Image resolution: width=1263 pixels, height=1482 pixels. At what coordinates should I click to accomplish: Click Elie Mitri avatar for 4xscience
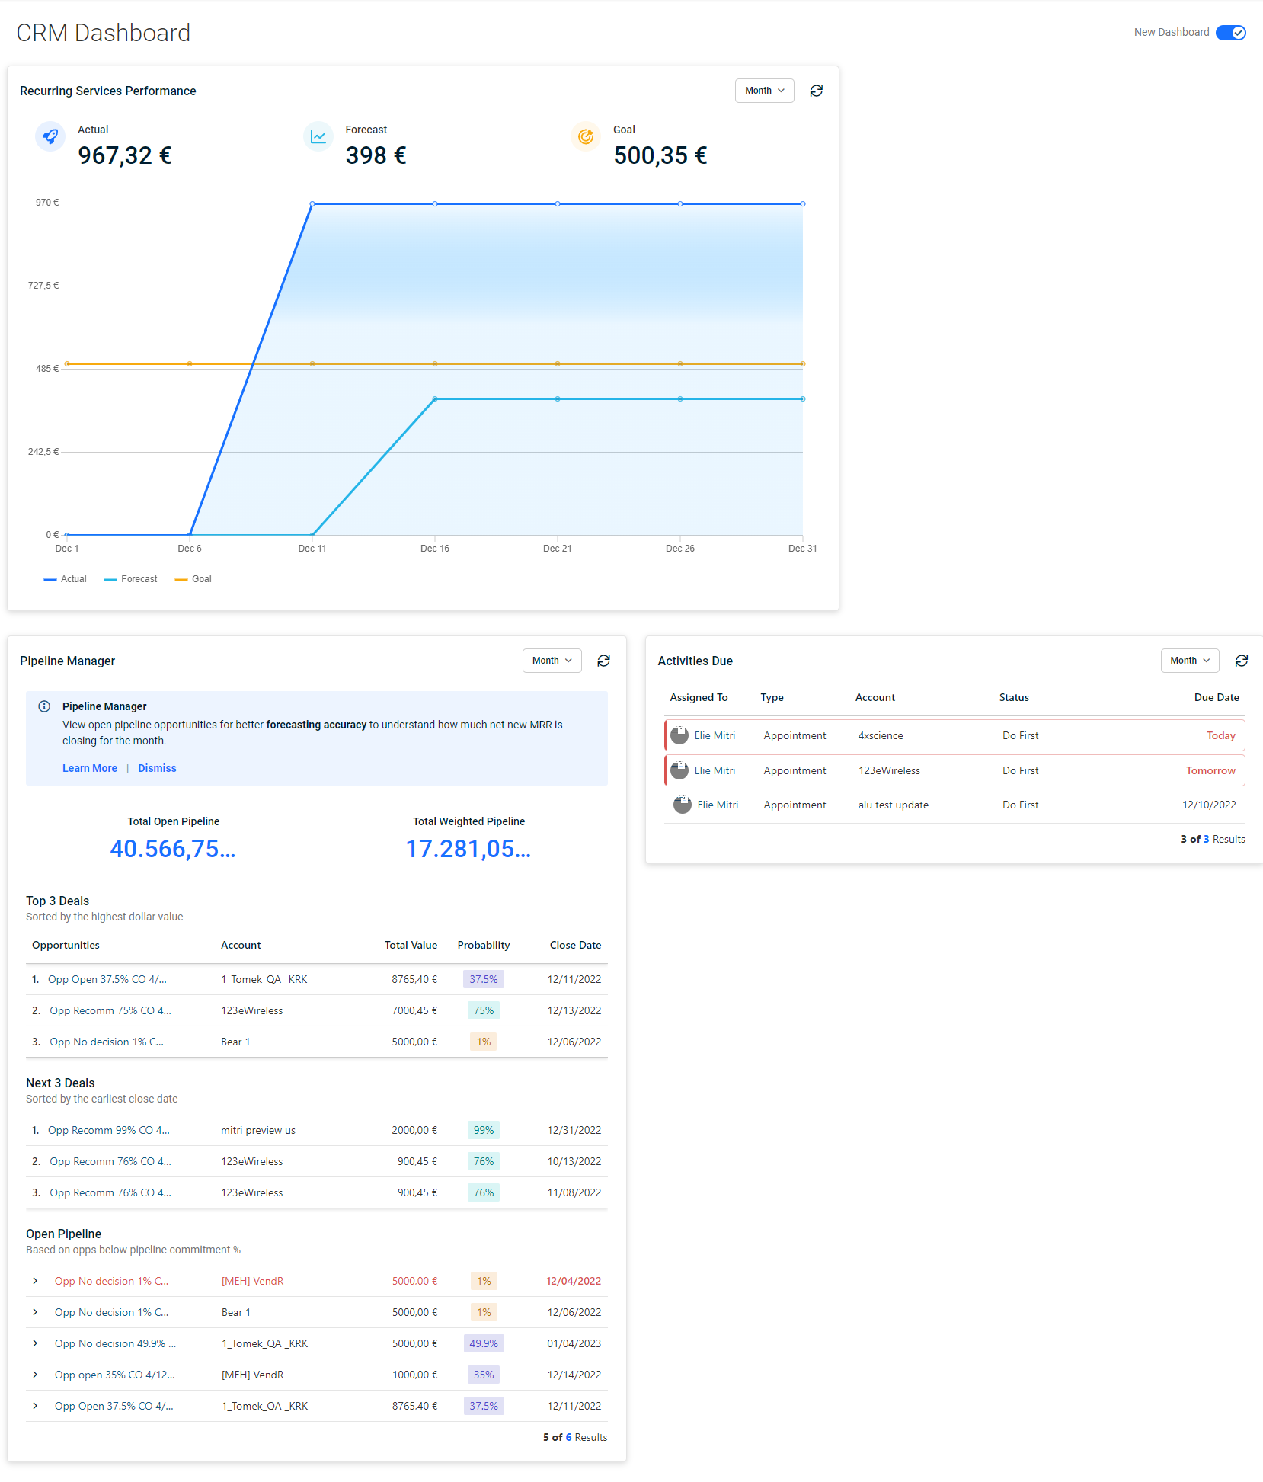point(679,735)
